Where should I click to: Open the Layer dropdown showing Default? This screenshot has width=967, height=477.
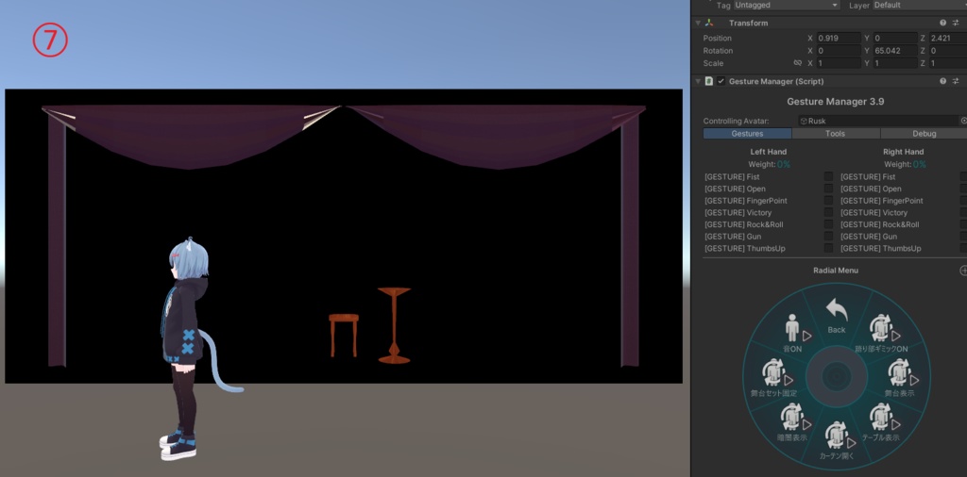pyautogui.click(x=919, y=5)
